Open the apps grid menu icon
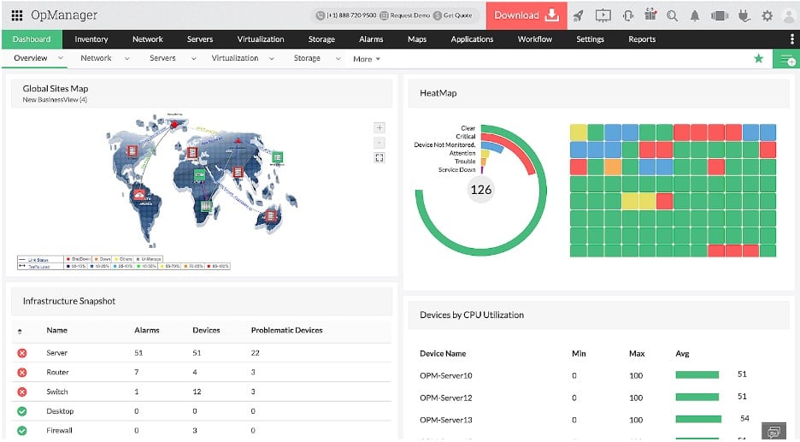Image resolution: width=800 pixels, height=442 pixels. 17,15
